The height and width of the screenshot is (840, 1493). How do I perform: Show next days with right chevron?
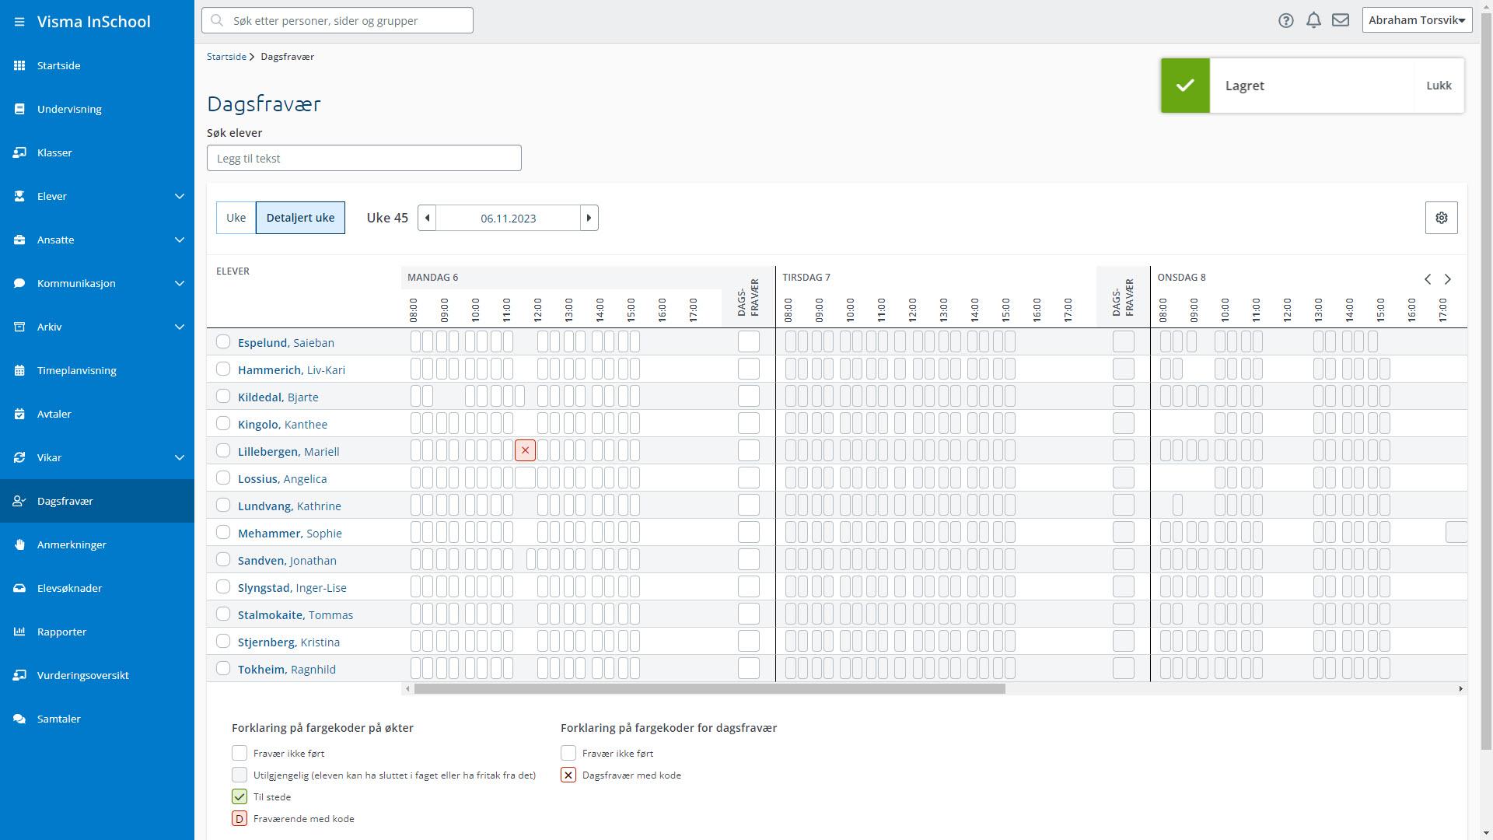[x=1448, y=279]
